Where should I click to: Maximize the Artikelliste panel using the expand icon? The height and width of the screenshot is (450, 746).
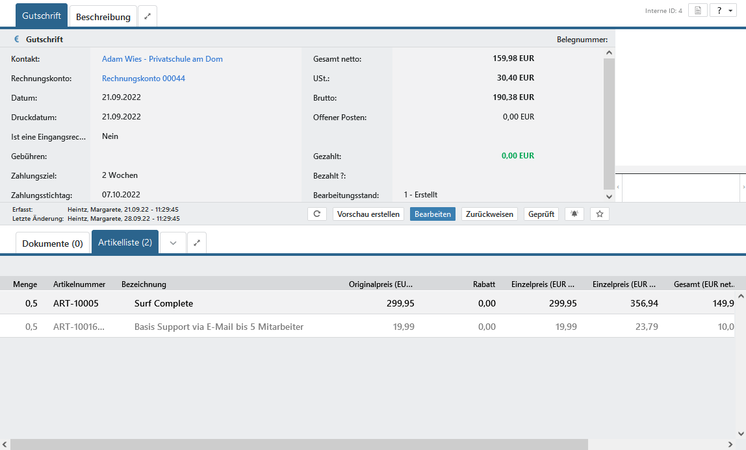(x=197, y=243)
